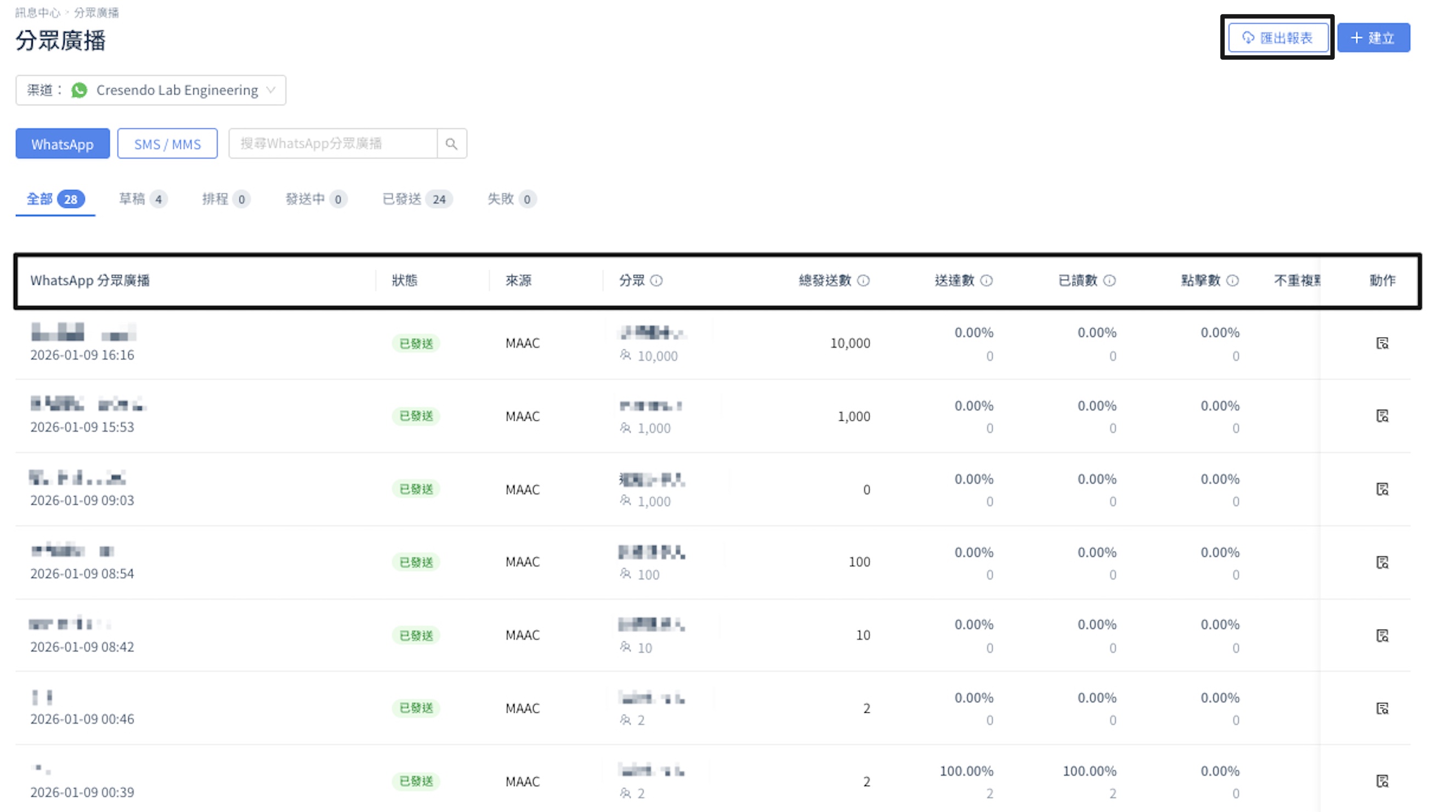
Task: Click the 已發送 status tag in 00:39 row
Action: 416,781
